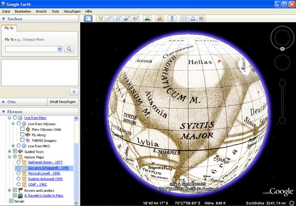Click the Traveler's Guide green icon
Viewport: 296px width, 206px height.
[x=20, y=195]
